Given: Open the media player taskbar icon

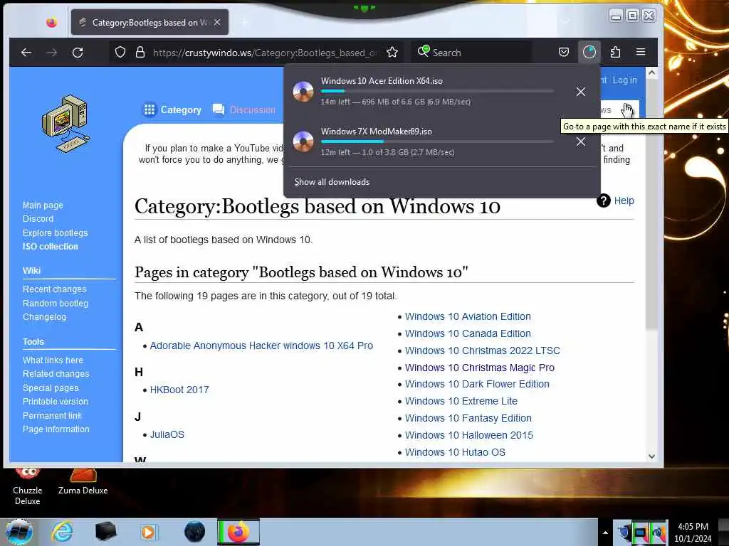Looking at the screenshot, I should point(148,532).
